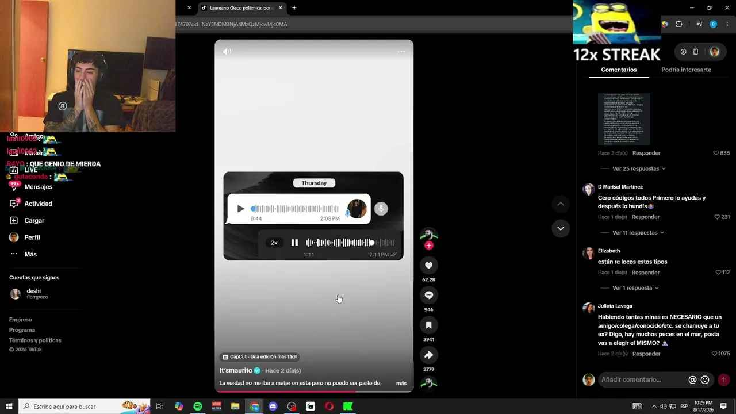Image resolution: width=736 pixels, height=414 pixels.
Task: Save the video with the bookmark icon
Action: tap(428, 325)
